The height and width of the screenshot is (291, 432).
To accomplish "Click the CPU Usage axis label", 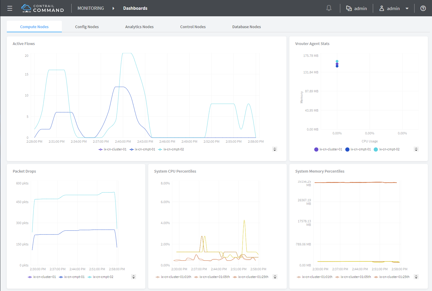I will [370, 141].
